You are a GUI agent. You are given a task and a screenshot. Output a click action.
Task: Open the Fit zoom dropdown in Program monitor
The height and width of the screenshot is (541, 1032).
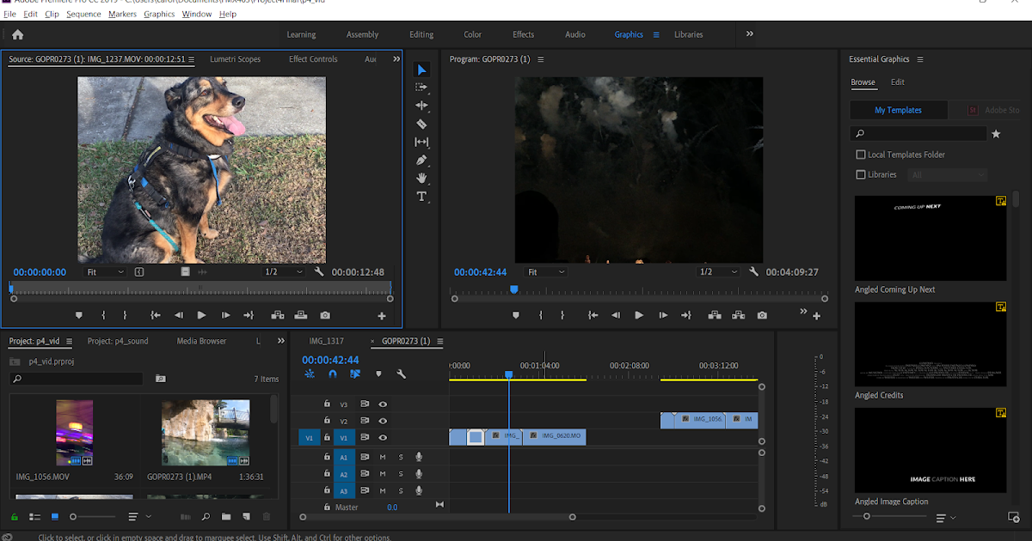coord(545,272)
